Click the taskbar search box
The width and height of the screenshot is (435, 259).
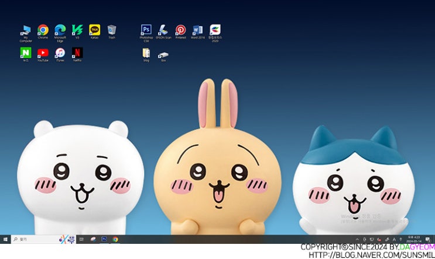point(43,239)
